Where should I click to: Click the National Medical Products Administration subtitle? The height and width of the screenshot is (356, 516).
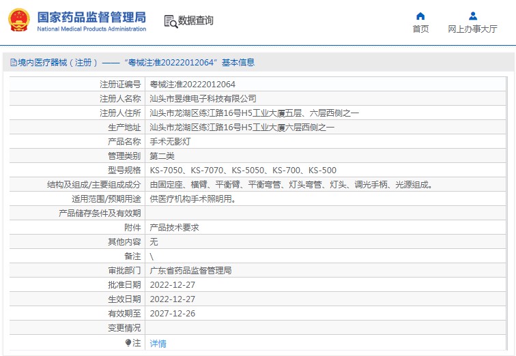[91, 29]
